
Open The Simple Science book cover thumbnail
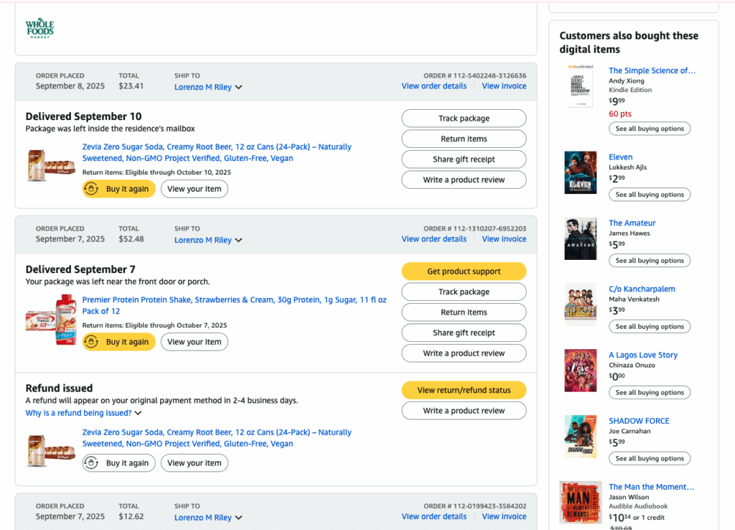580,86
